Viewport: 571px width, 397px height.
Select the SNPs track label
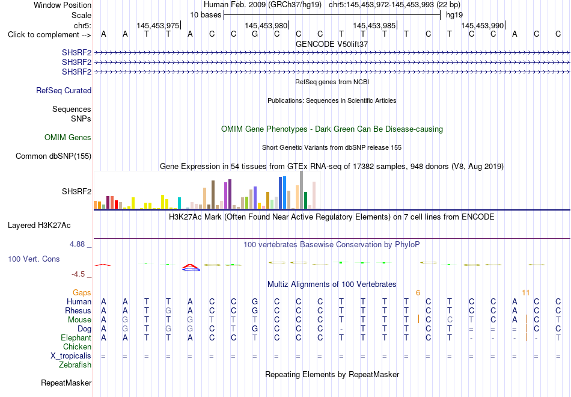(x=81, y=119)
